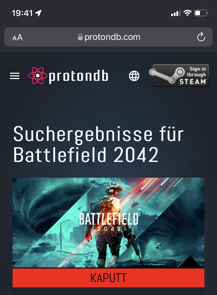Open the hamburger navigation menu
Screen dimensions: 217x295
[15, 76]
